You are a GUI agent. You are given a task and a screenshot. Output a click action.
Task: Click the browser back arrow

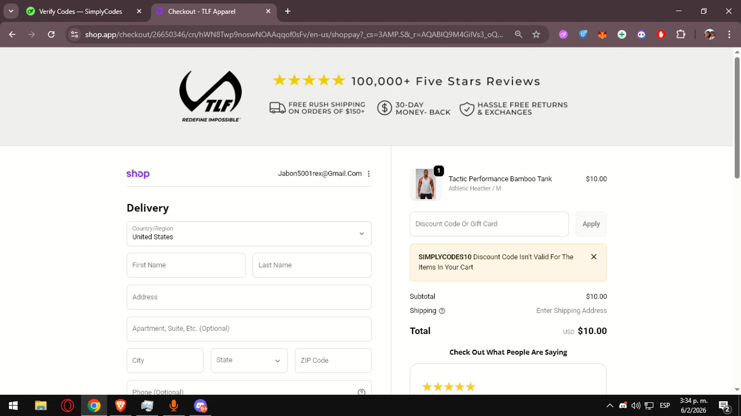12,34
